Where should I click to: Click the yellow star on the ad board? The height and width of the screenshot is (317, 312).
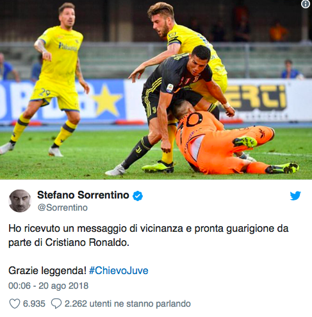(x=106, y=100)
